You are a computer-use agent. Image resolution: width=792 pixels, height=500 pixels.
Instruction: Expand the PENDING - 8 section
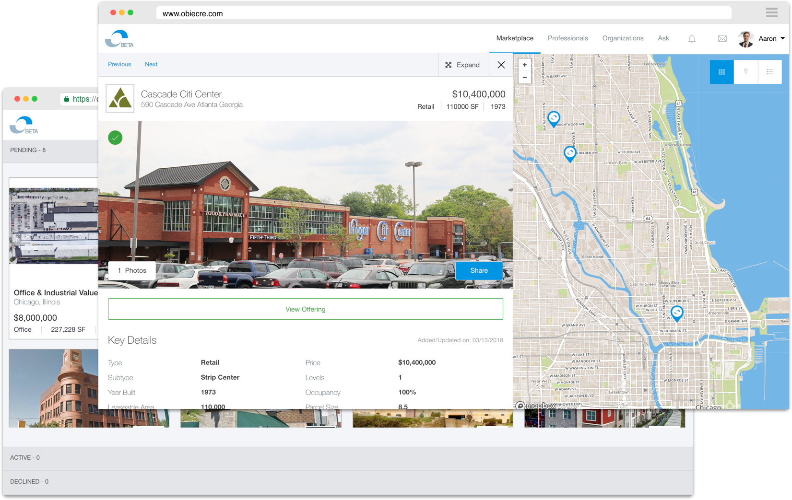pos(50,150)
